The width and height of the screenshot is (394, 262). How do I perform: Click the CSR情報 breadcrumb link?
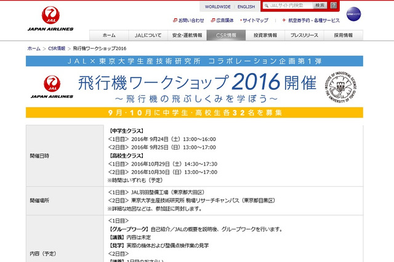click(x=57, y=49)
